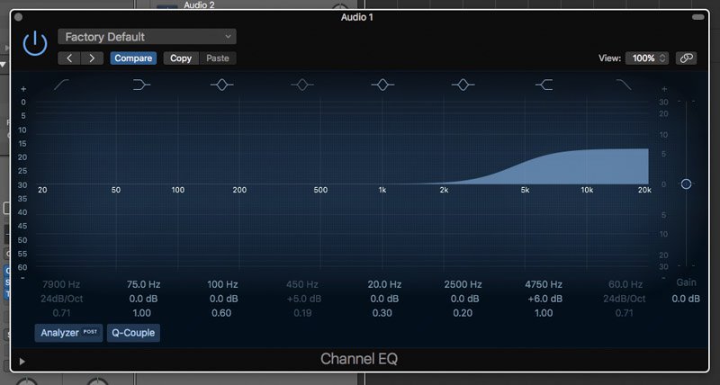
Task: Select the +5.0 dB gain value
Action: point(303,299)
